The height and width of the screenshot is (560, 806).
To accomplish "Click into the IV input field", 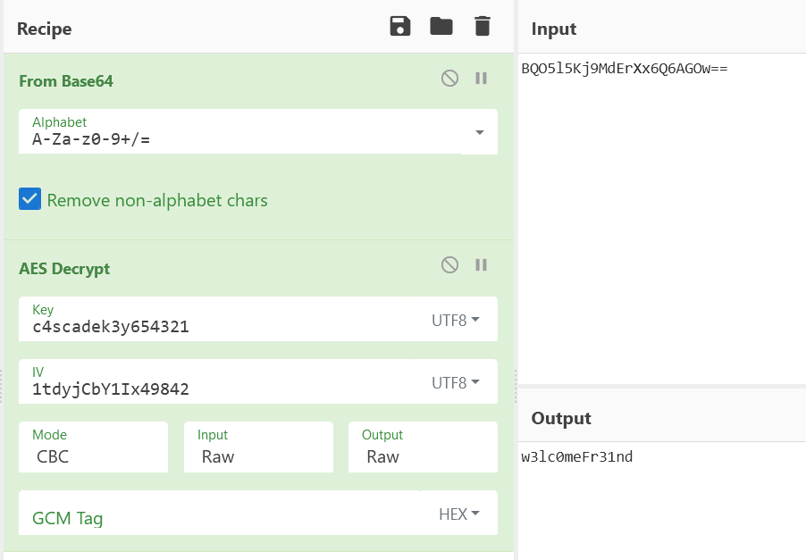I will pos(216,381).
